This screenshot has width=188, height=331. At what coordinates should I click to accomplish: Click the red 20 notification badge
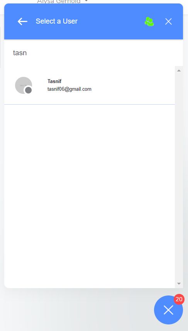coord(179,299)
